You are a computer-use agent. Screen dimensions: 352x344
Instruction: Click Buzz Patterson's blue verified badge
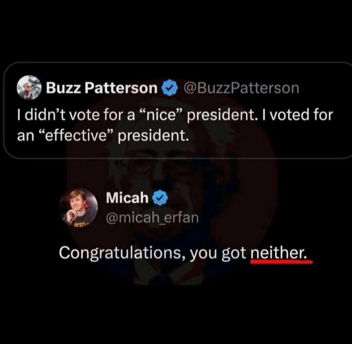pyautogui.click(x=168, y=88)
